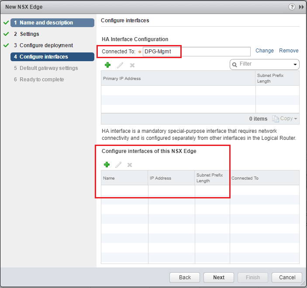307x288 pixels.
Task: Click into the Filter search field
Action: point(266,64)
